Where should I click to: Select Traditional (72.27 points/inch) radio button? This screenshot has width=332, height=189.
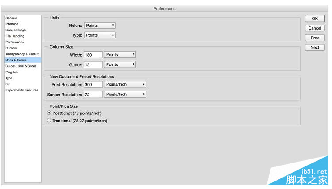(x=49, y=120)
